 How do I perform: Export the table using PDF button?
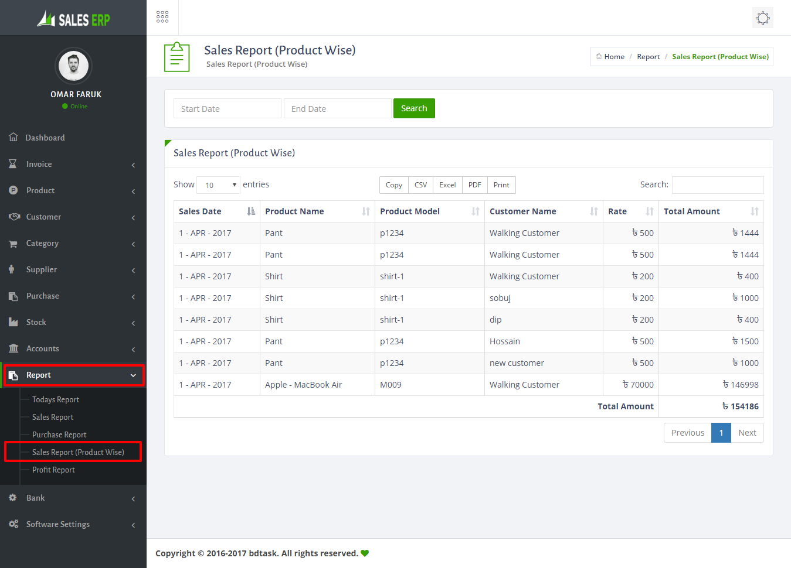pos(474,185)
